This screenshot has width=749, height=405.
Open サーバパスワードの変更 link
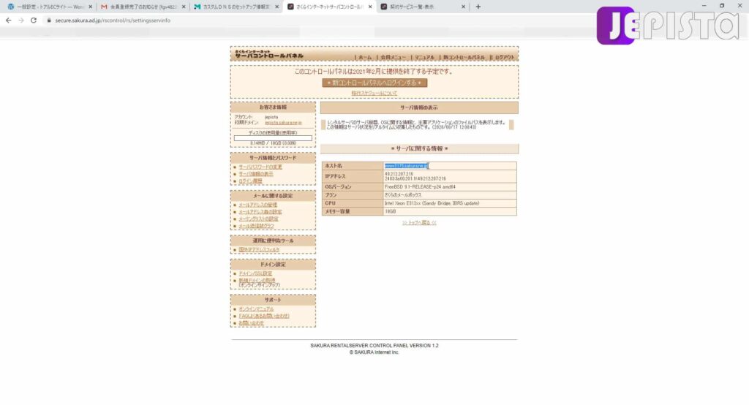click(260, 167)
